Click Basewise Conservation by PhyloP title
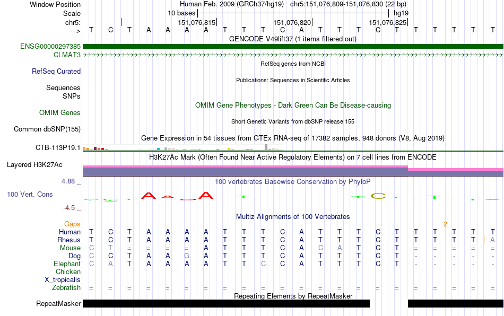 coord(293,182)
